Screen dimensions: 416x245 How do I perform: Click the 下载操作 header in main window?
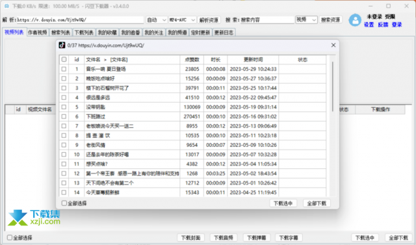pos(380,109)
